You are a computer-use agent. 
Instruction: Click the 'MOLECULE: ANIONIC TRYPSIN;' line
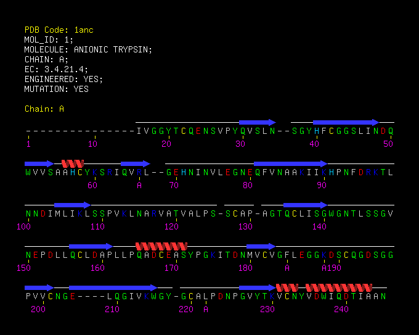pyautogui.click(x=88, y=50)
